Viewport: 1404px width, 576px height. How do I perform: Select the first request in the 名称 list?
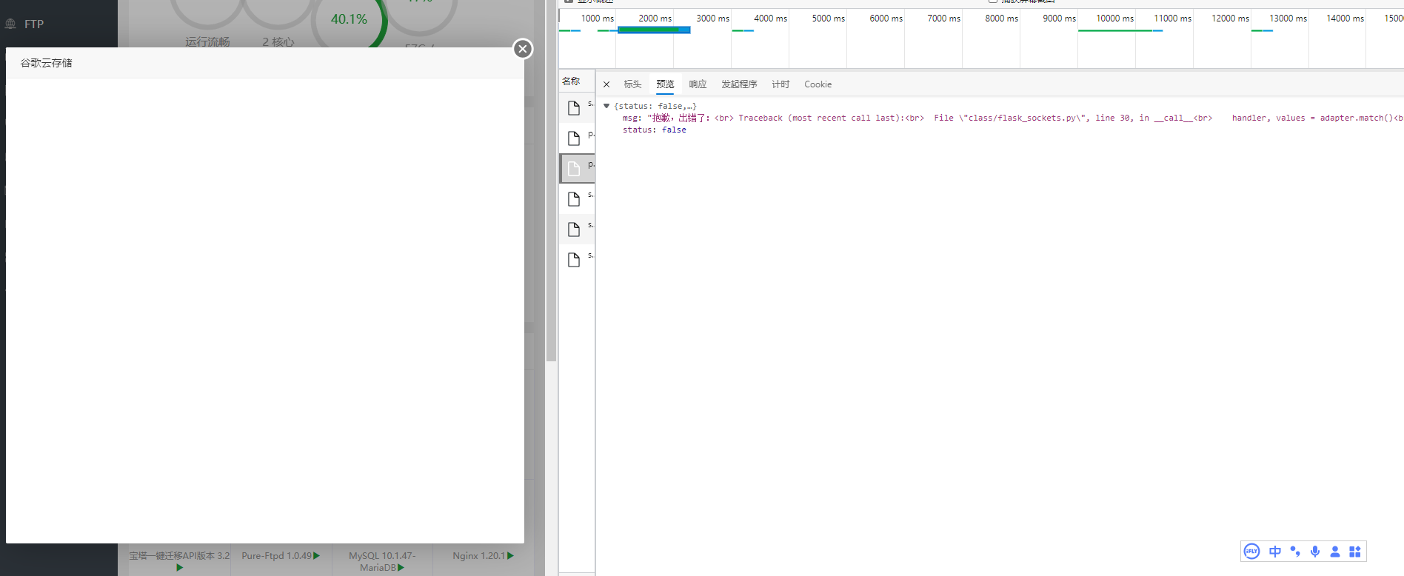tap(577, 107)
